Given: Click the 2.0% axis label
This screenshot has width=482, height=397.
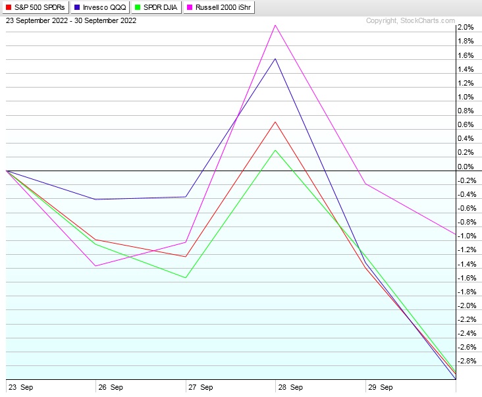Looking at the screenshot, I should pyautogui.click(x=466, y=28).
